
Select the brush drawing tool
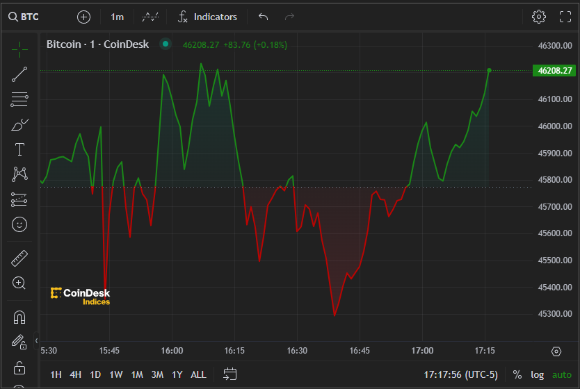(19, 125)
